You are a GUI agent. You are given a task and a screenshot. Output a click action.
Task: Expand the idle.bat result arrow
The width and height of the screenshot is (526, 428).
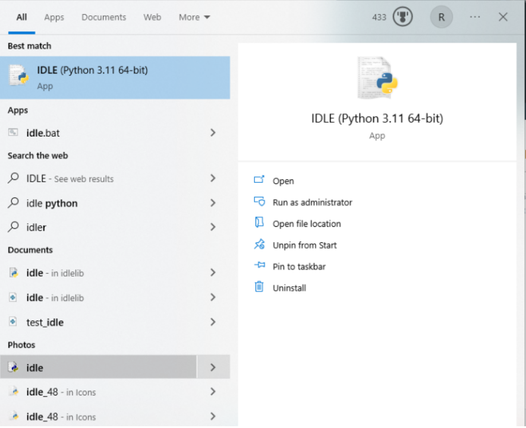tap(213, 133)
